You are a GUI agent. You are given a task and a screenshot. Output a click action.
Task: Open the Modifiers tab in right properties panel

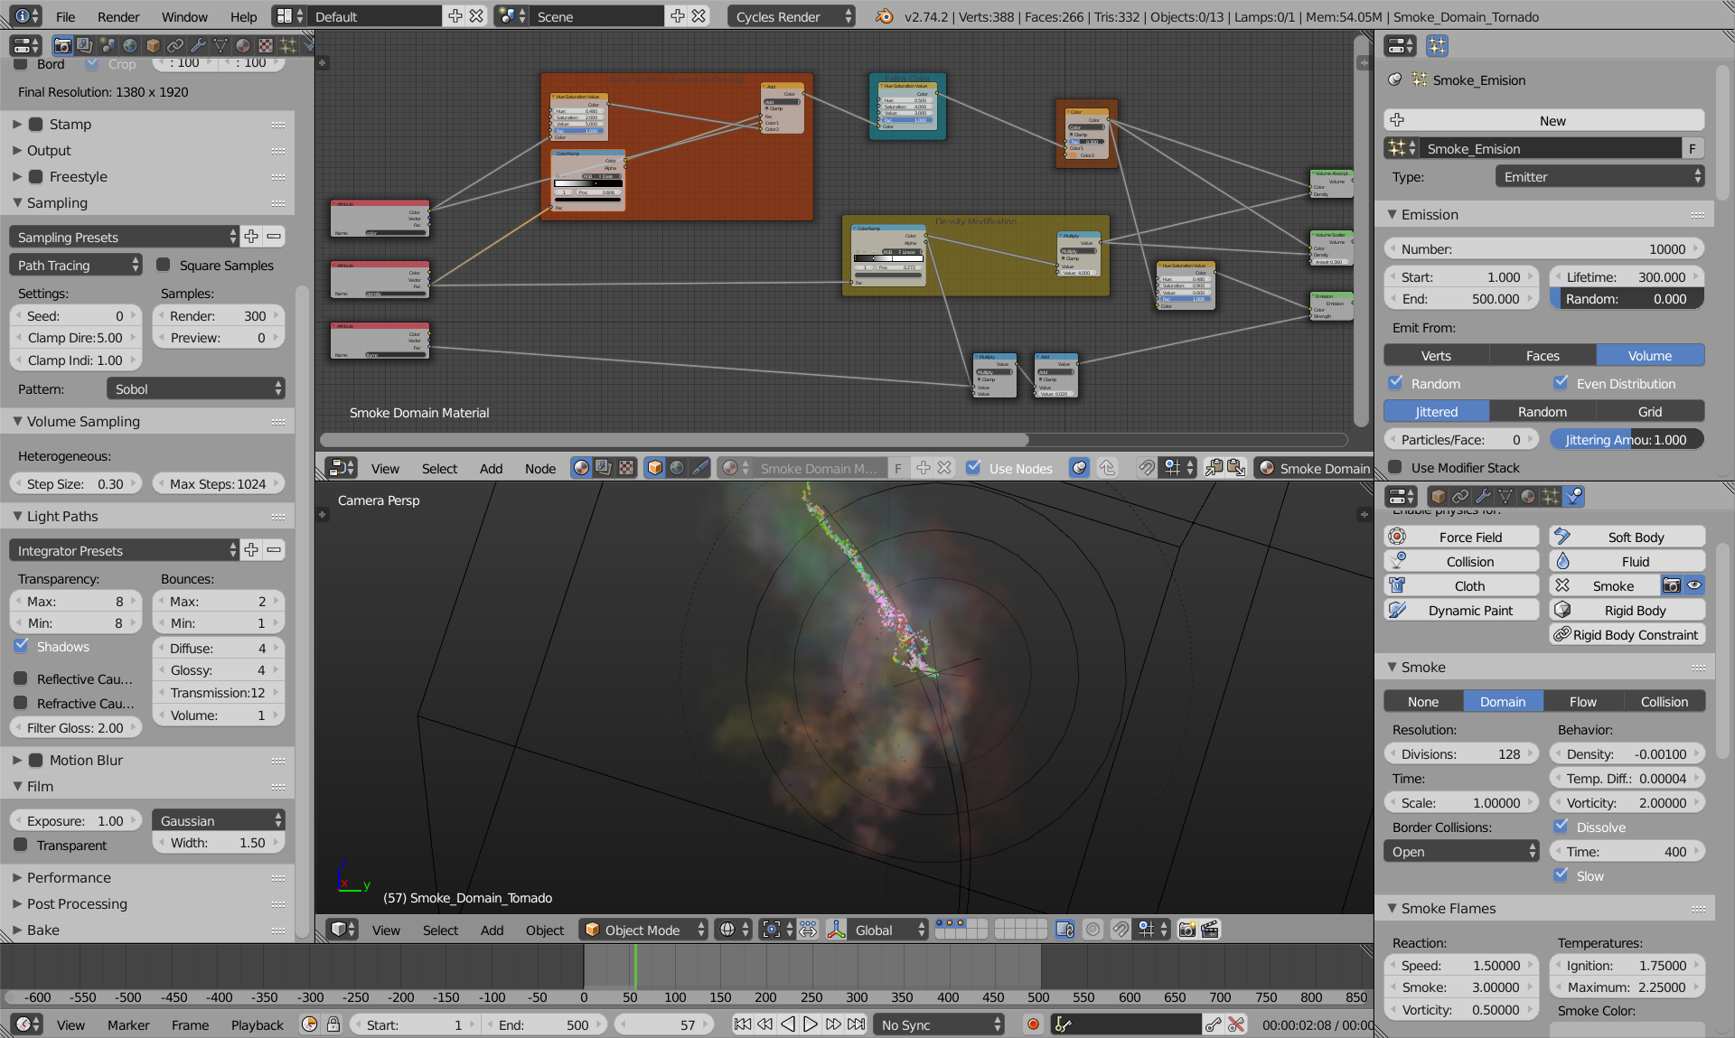[x=1483, y=496]
